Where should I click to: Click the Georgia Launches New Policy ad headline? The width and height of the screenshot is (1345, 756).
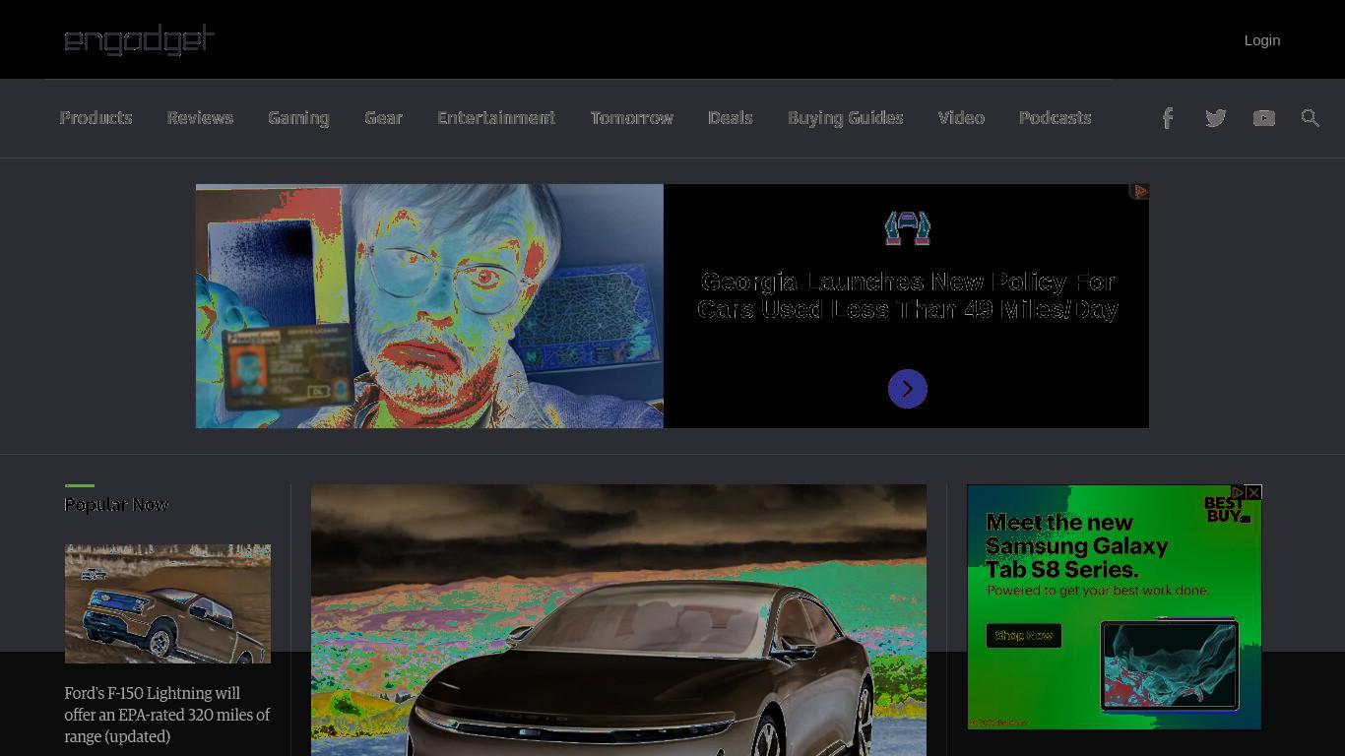[x=908, y=295]
